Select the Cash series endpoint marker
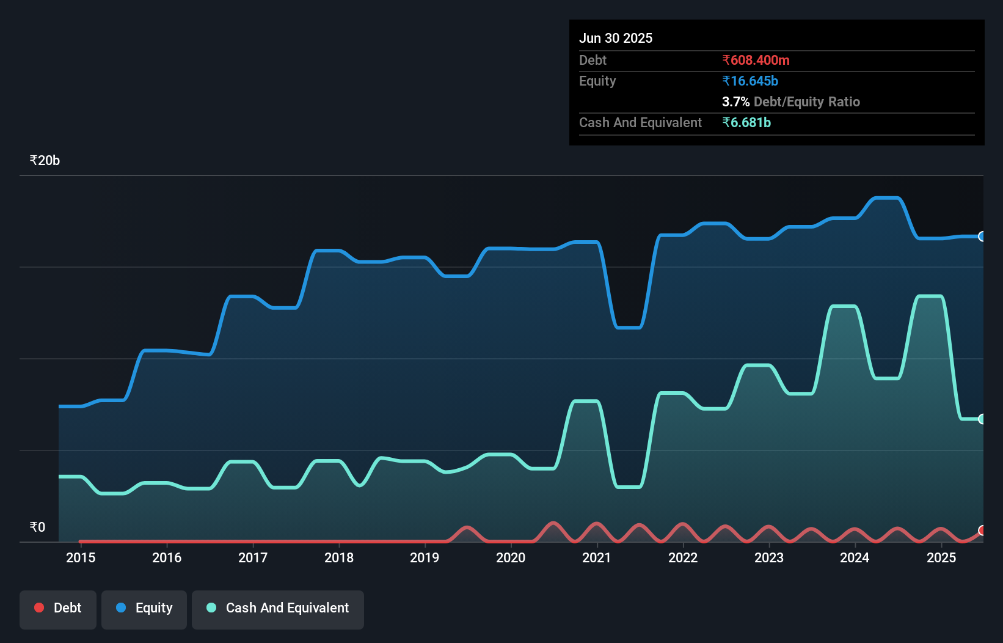1003x643 pixels. pyautogui.click(x=982, y=419)
